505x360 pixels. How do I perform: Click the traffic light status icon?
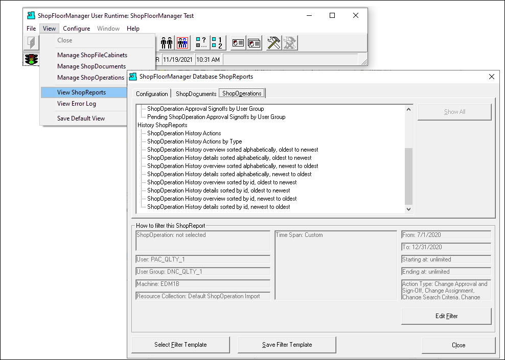31,60
